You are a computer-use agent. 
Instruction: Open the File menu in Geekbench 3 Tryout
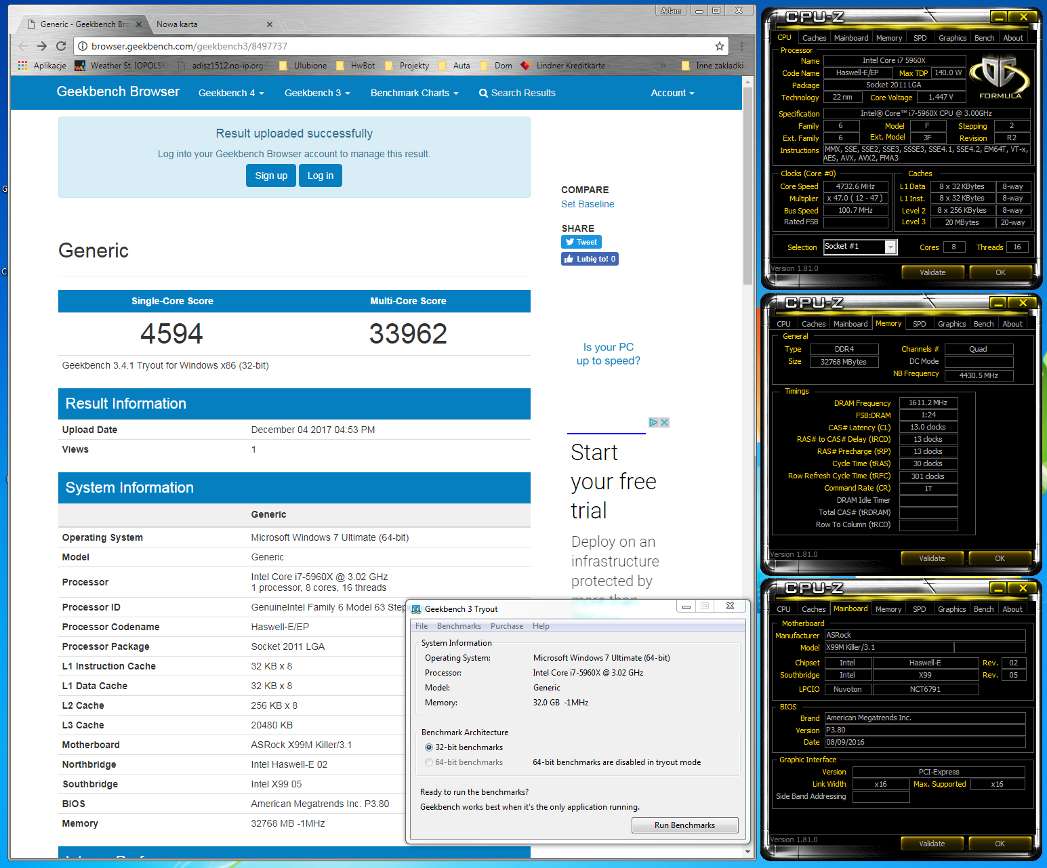(422, 626)
